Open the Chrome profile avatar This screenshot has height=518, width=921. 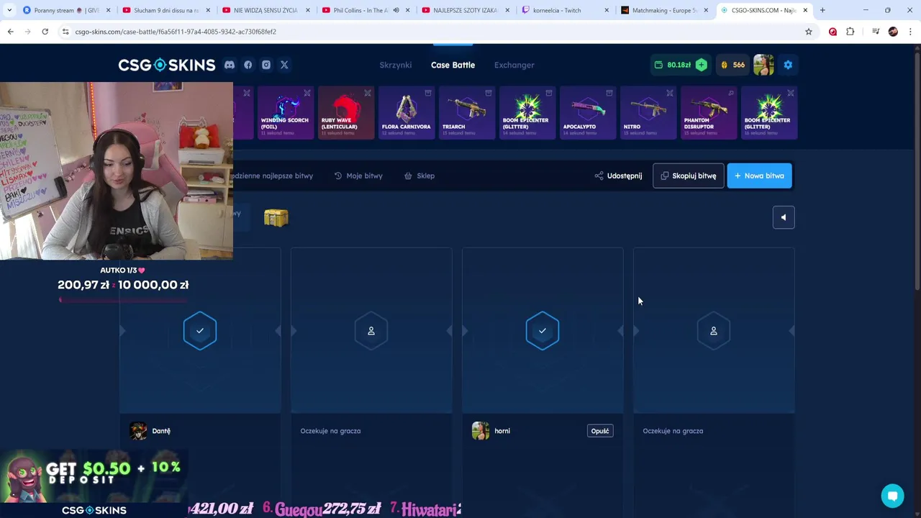[893, 32]
